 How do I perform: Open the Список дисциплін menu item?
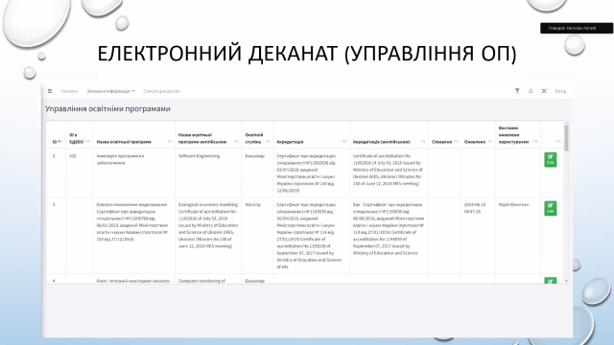[x=162, y=91]
